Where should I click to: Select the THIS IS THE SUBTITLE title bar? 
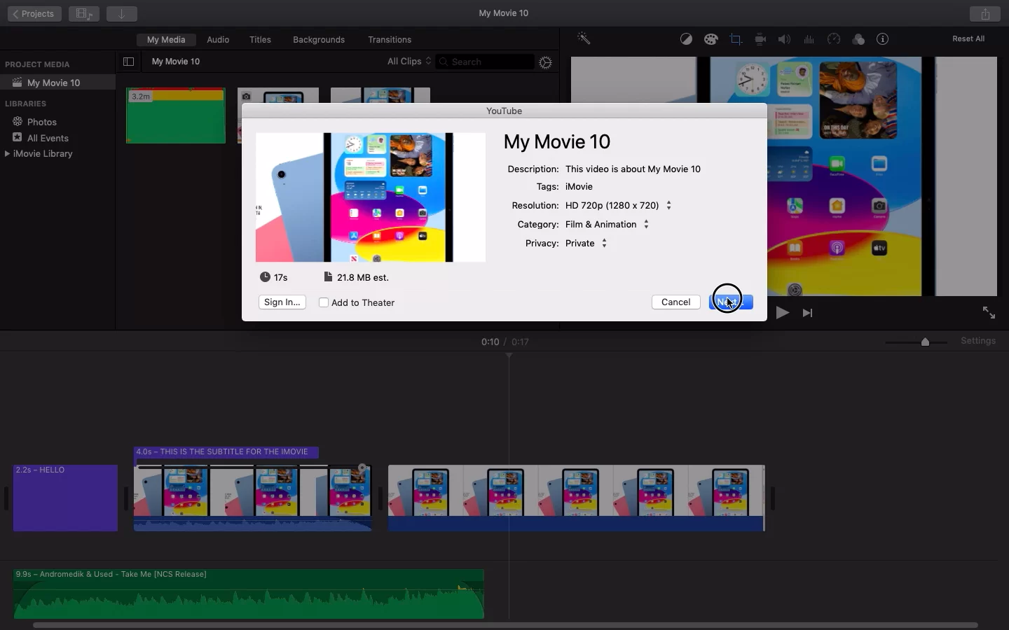tap(226, 452)
